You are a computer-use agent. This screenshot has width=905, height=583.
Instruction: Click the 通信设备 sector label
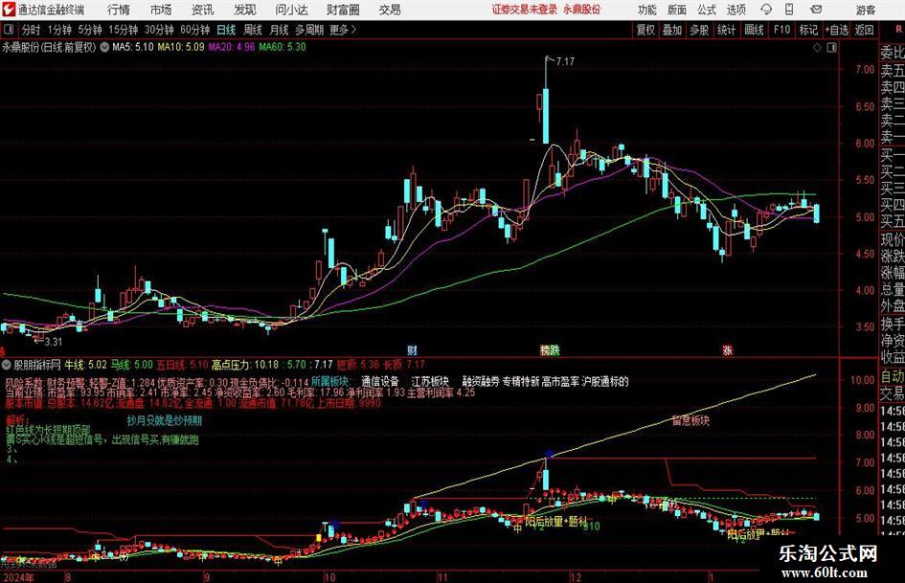pyautogui.click(x=380, y=382)
